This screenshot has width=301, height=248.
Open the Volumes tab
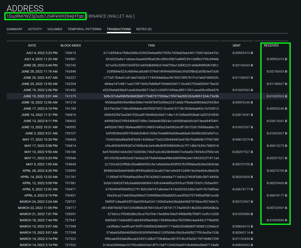(x=55, y=29)
